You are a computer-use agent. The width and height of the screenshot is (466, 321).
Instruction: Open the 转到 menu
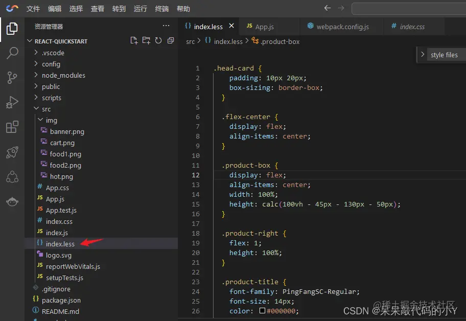click(119, 9)
